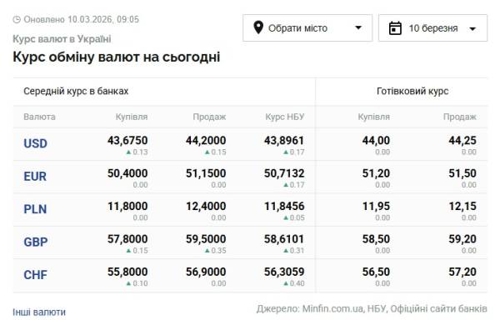Click the cash Купівля column header
Image resolution: width=500 pixels, height=325 pixels.
374,117
